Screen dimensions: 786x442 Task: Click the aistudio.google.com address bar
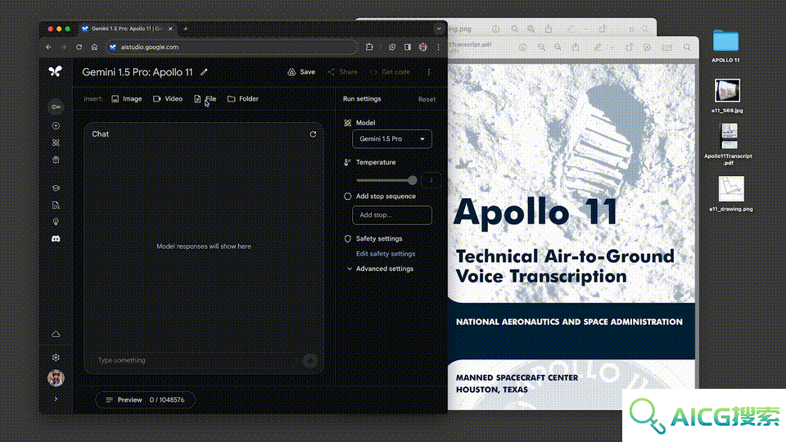[232, 47]
